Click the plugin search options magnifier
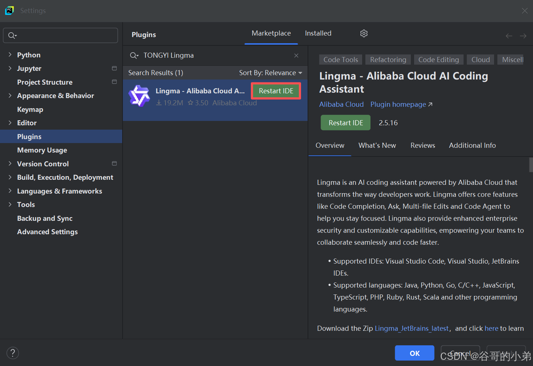 (x=134, y=56)
